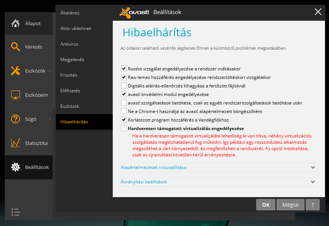Open the Általános settings tab
The image size is (329, 226).
tap(84, 13)
